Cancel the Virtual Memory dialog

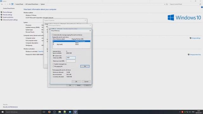(86, 82)
